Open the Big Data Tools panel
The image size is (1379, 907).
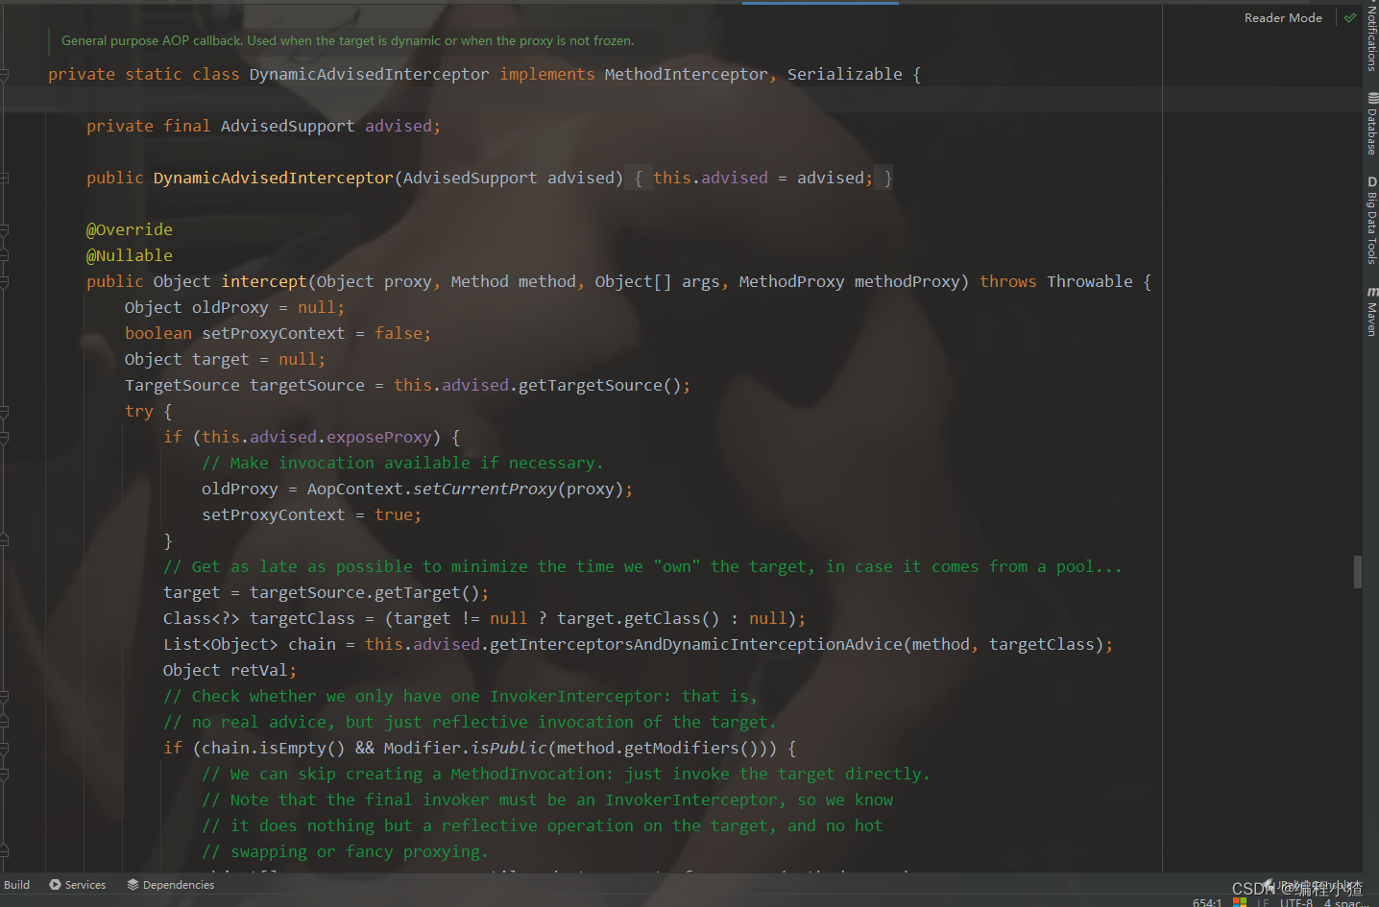pos(1371,220)
